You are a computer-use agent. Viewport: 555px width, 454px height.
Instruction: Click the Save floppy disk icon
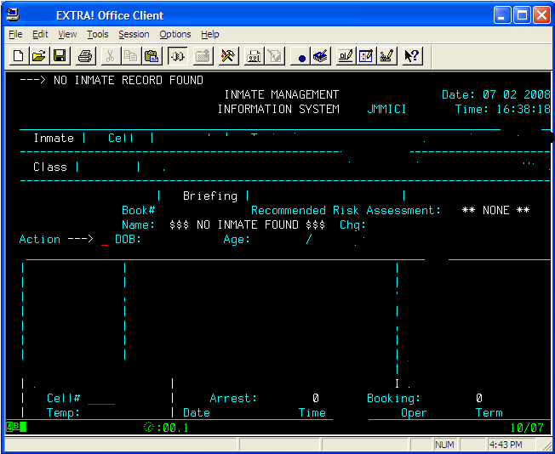[x=60, y=56]
